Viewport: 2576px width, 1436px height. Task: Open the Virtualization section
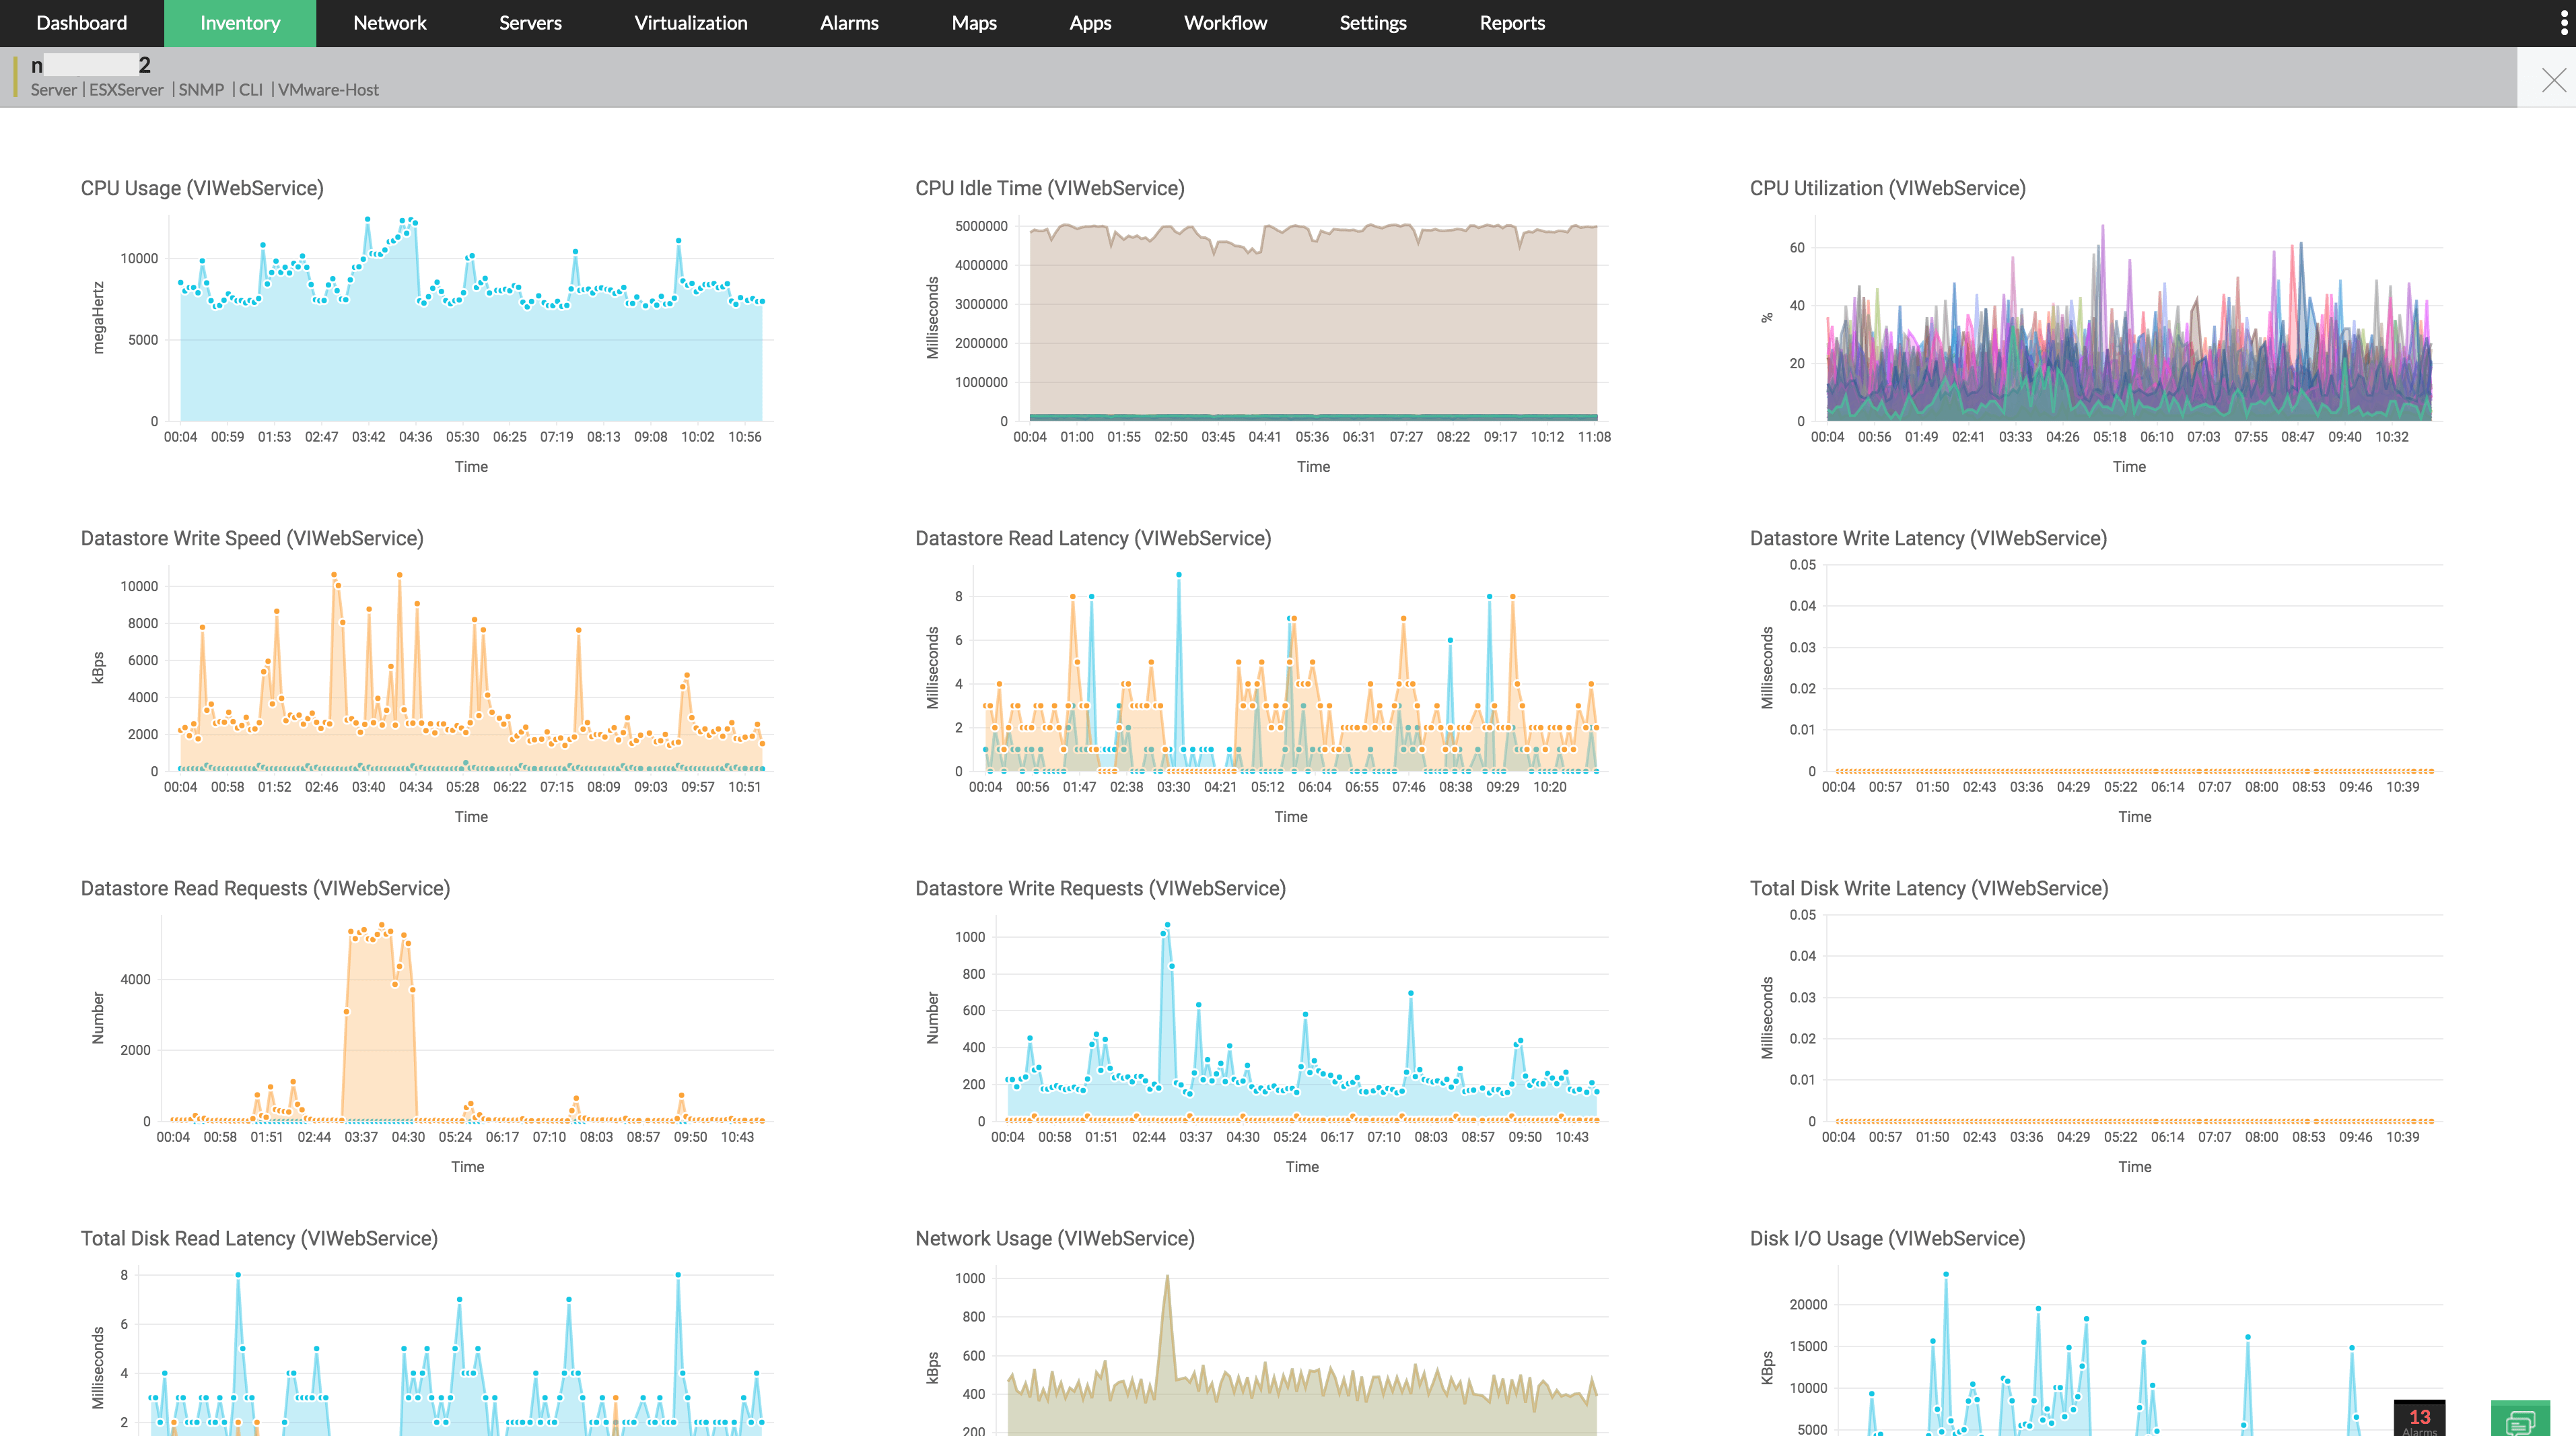690,22
